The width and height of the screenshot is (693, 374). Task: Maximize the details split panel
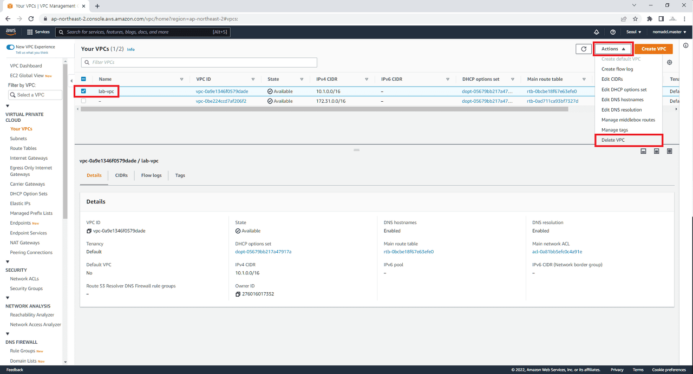[x=670, y=151]
